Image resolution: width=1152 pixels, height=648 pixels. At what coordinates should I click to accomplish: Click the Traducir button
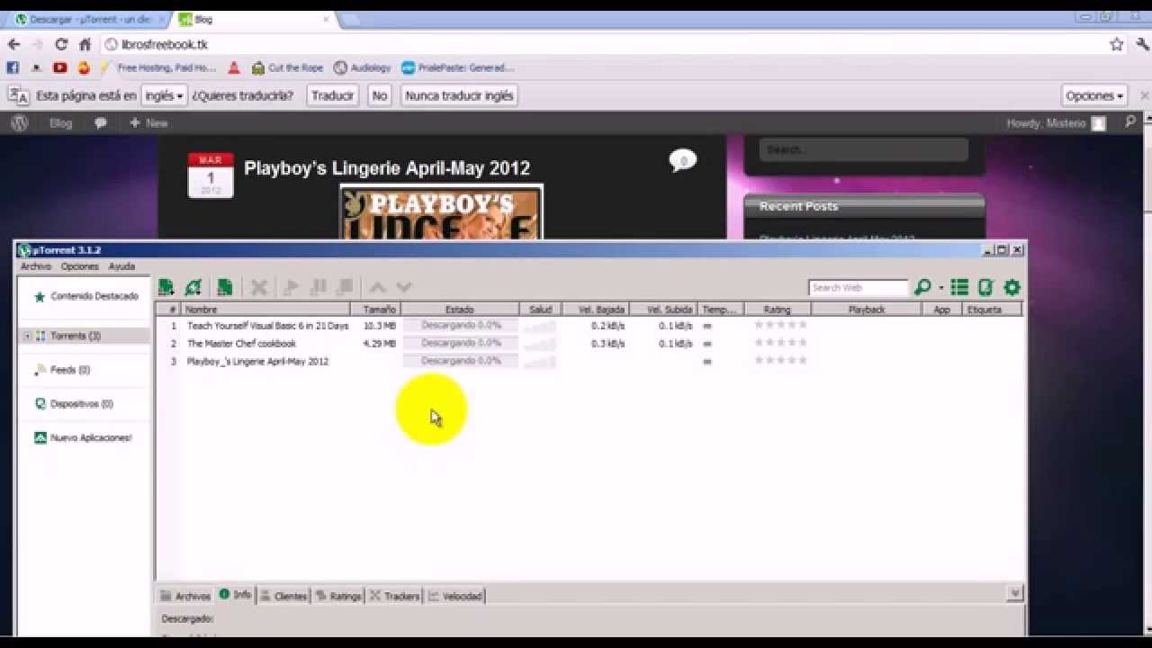click(x=332, y=95)
